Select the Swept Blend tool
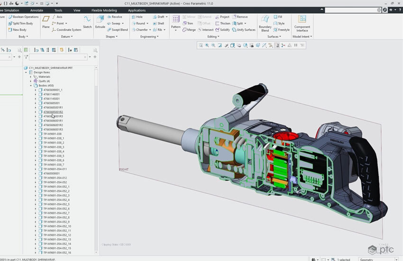This screenshot has width=403, height=261. [117, 30]
